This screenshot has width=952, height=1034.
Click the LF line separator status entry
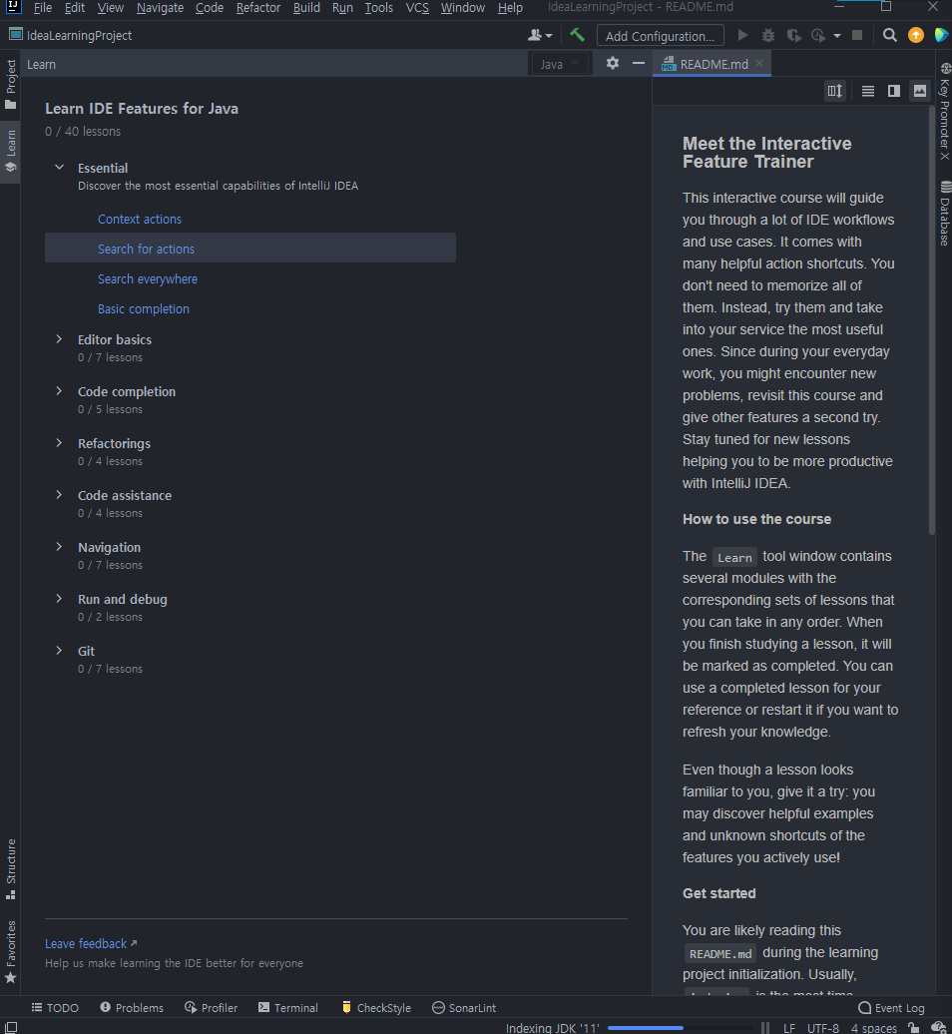tap(789, 1027)
